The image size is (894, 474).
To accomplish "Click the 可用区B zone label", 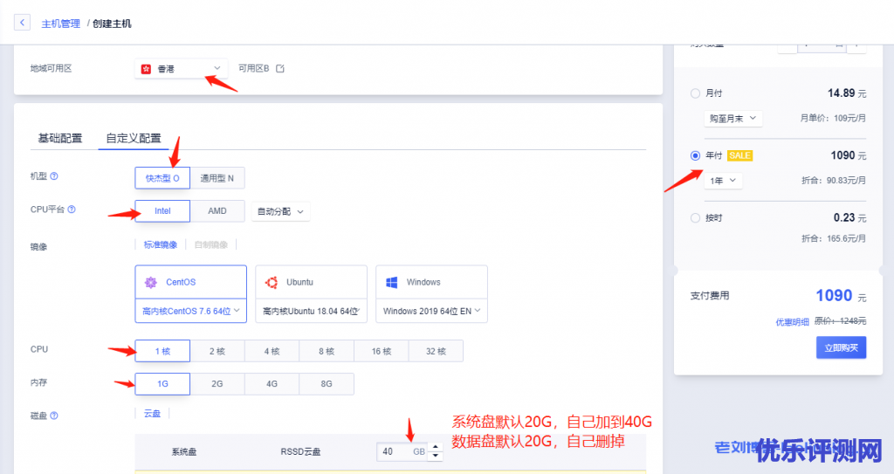I will click(254, 68).
